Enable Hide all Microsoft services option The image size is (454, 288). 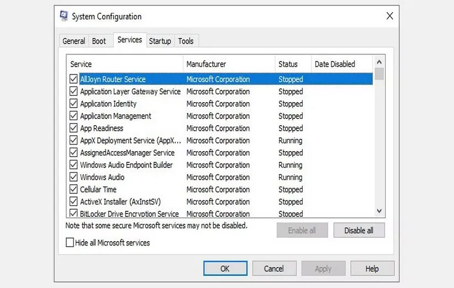coord(70,243)
